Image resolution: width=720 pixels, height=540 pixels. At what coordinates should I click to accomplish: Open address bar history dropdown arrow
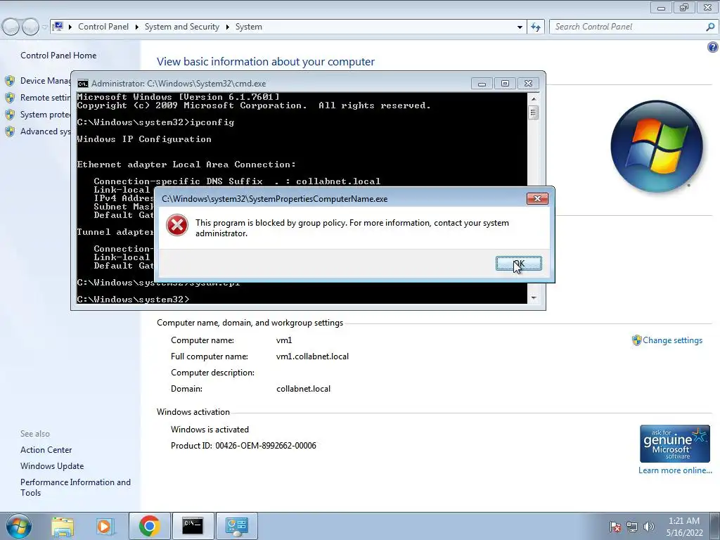[x=520, y=27]
